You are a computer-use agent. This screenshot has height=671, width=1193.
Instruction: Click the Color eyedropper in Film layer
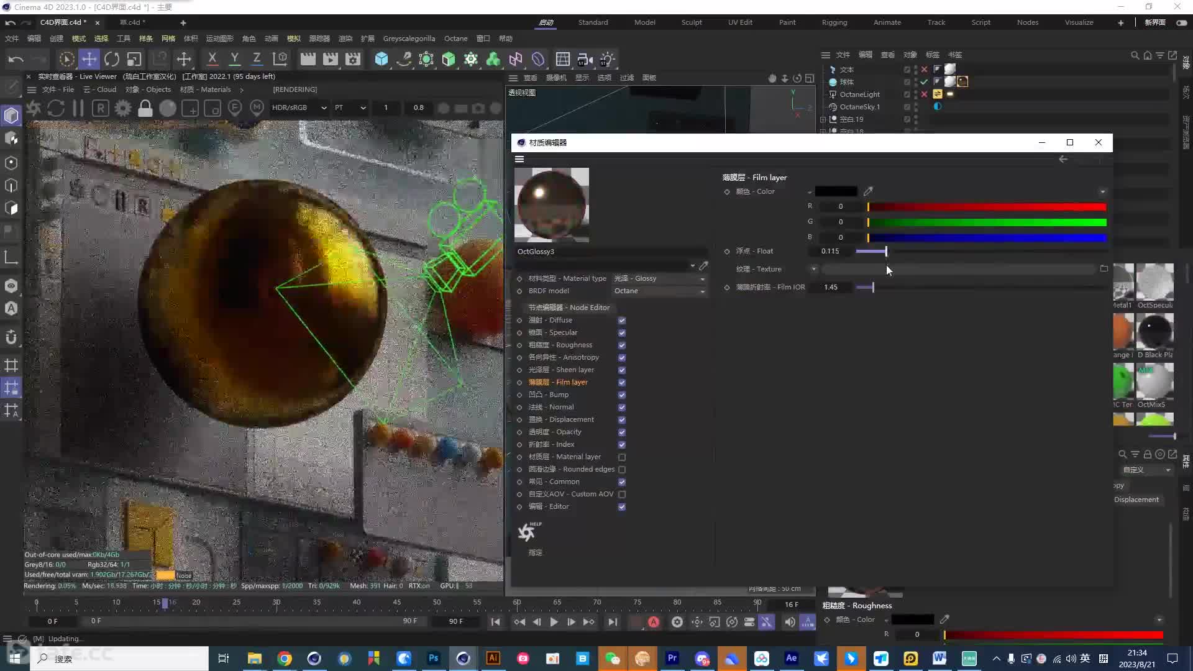pos(868,191)
